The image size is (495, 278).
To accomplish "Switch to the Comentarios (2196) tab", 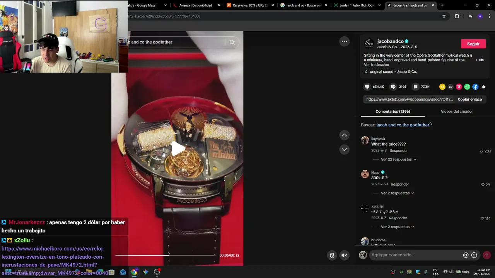I will 393,111.
